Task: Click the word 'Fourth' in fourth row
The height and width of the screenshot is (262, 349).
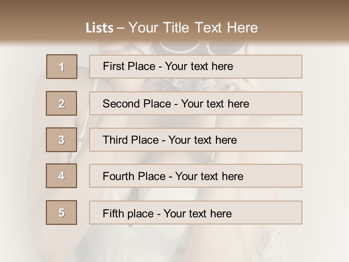Action: point(119,176)
